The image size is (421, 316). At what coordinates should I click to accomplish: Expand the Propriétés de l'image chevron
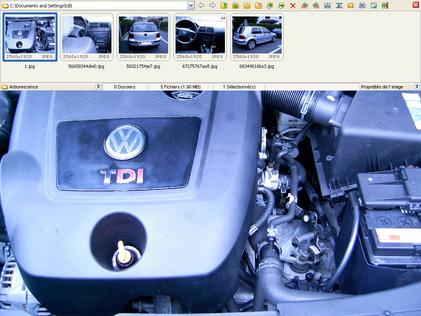point(417,86)
